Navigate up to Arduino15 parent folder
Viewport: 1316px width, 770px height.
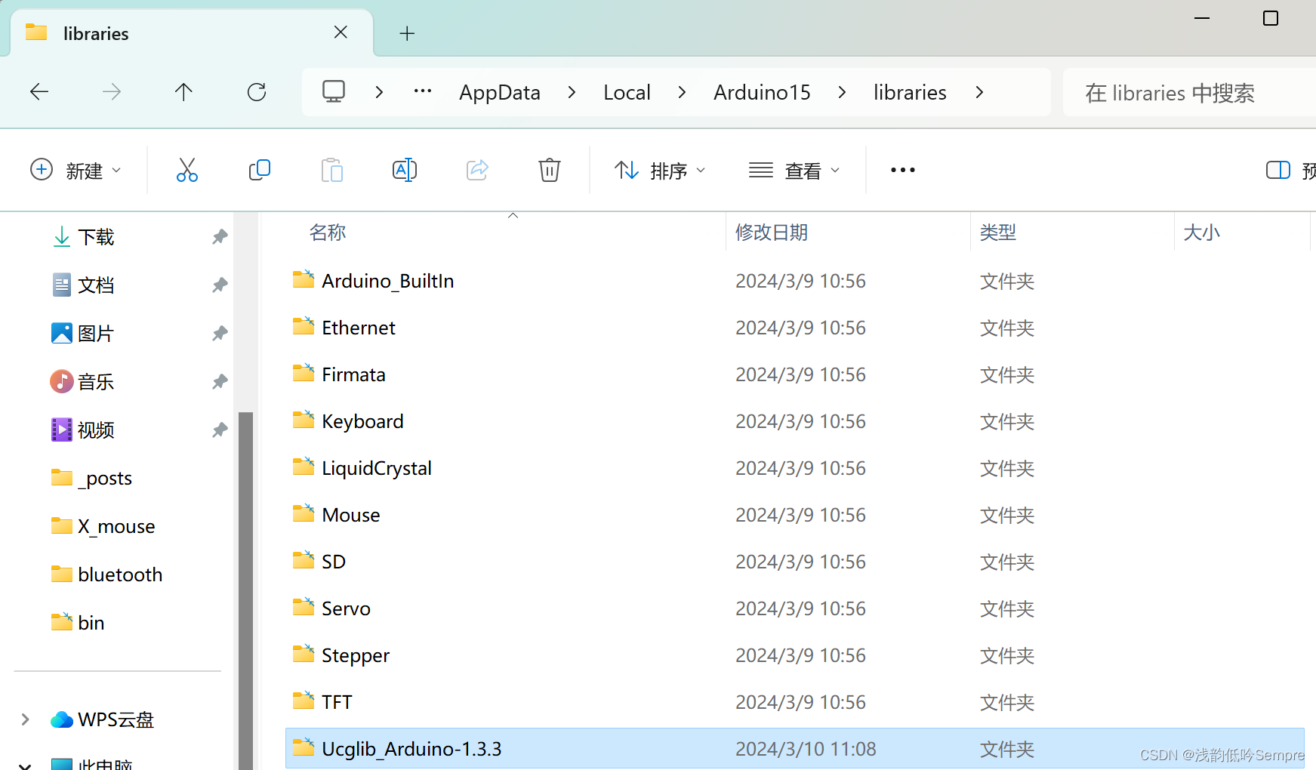click(x=183, y=91)
